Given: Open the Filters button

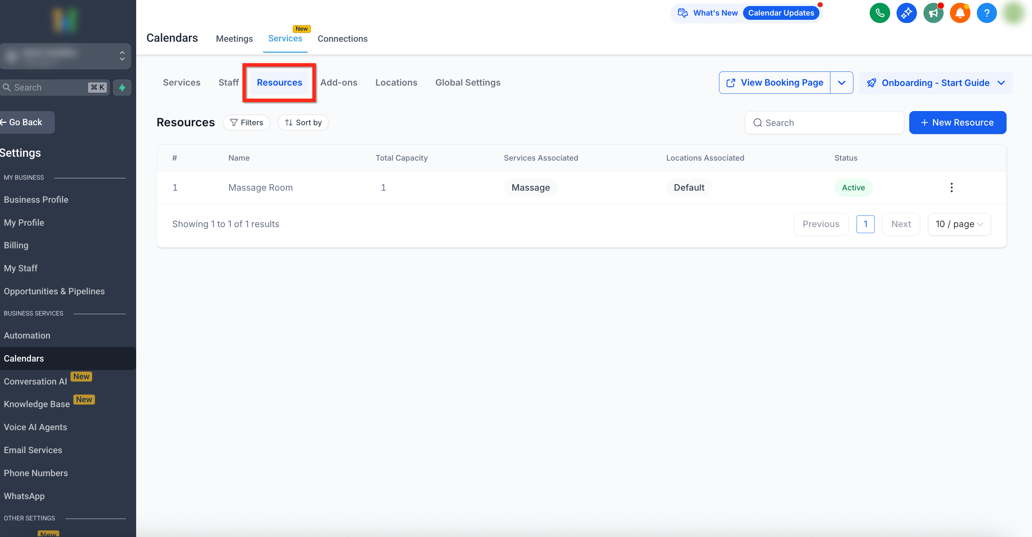Looking at the screenshot, I should point(246,123).
